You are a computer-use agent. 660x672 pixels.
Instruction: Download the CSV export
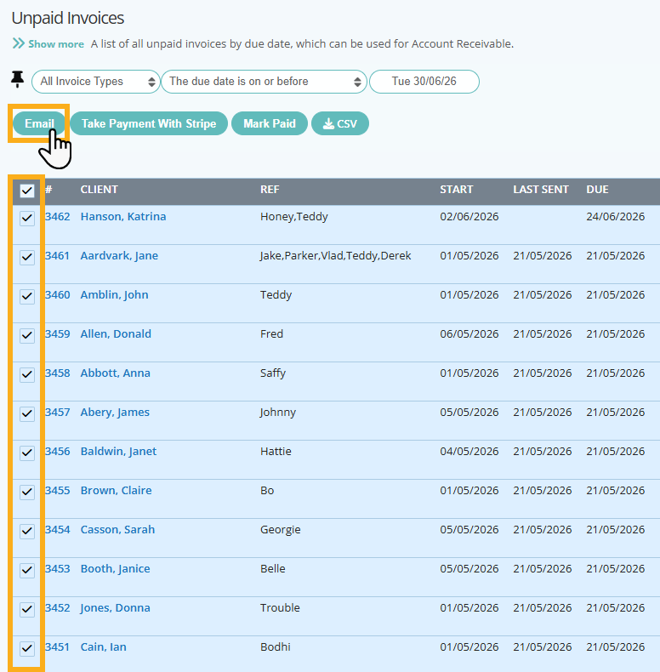click(x=340, y=123)
